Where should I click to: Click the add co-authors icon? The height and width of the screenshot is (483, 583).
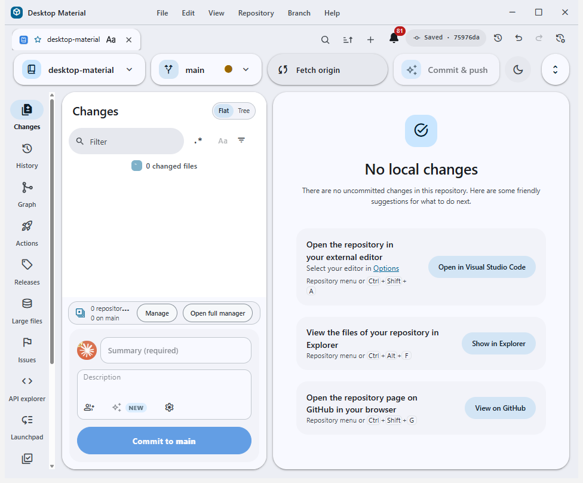[x=89, y=408]
